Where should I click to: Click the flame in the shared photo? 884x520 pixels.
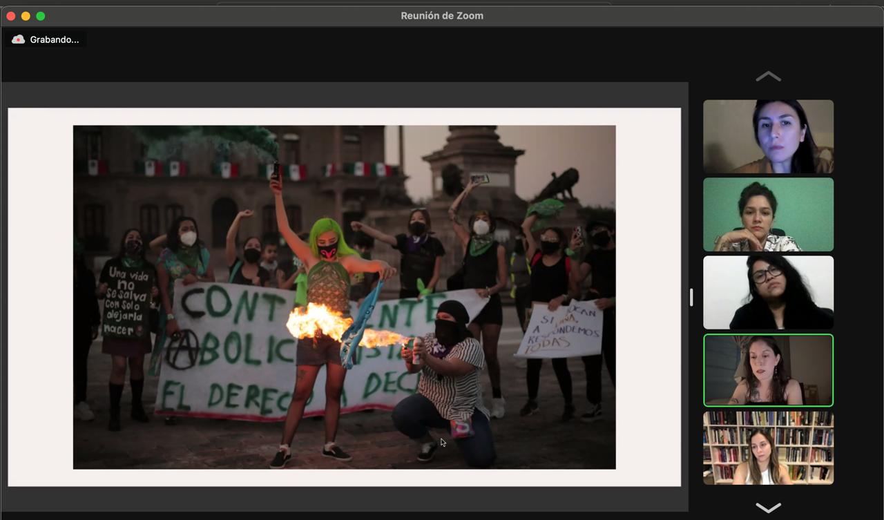[x=314, y=323]
